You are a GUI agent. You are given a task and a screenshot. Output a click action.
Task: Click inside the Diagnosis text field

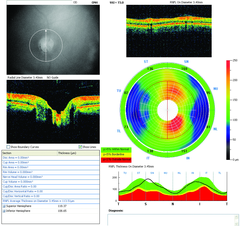click(171, 220)
